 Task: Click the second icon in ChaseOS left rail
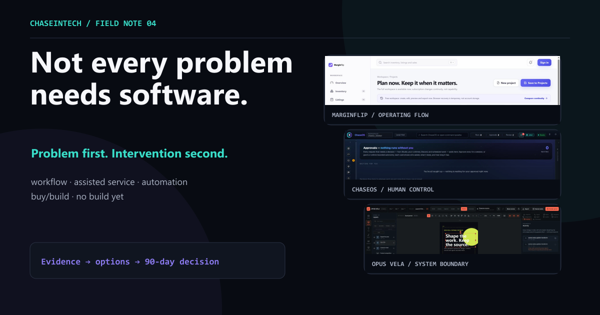[348, 154]
